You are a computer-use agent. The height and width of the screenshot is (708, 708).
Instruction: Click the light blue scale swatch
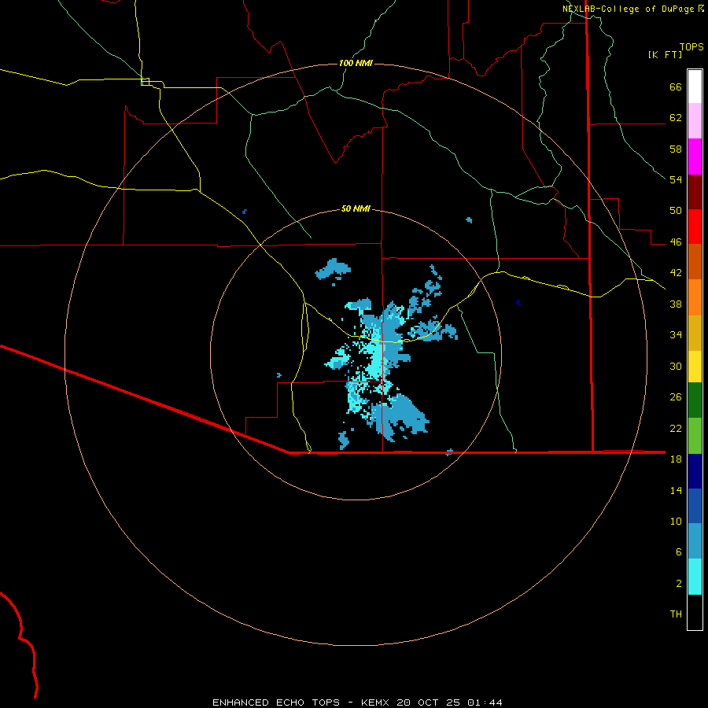click(x=695, y=541)
